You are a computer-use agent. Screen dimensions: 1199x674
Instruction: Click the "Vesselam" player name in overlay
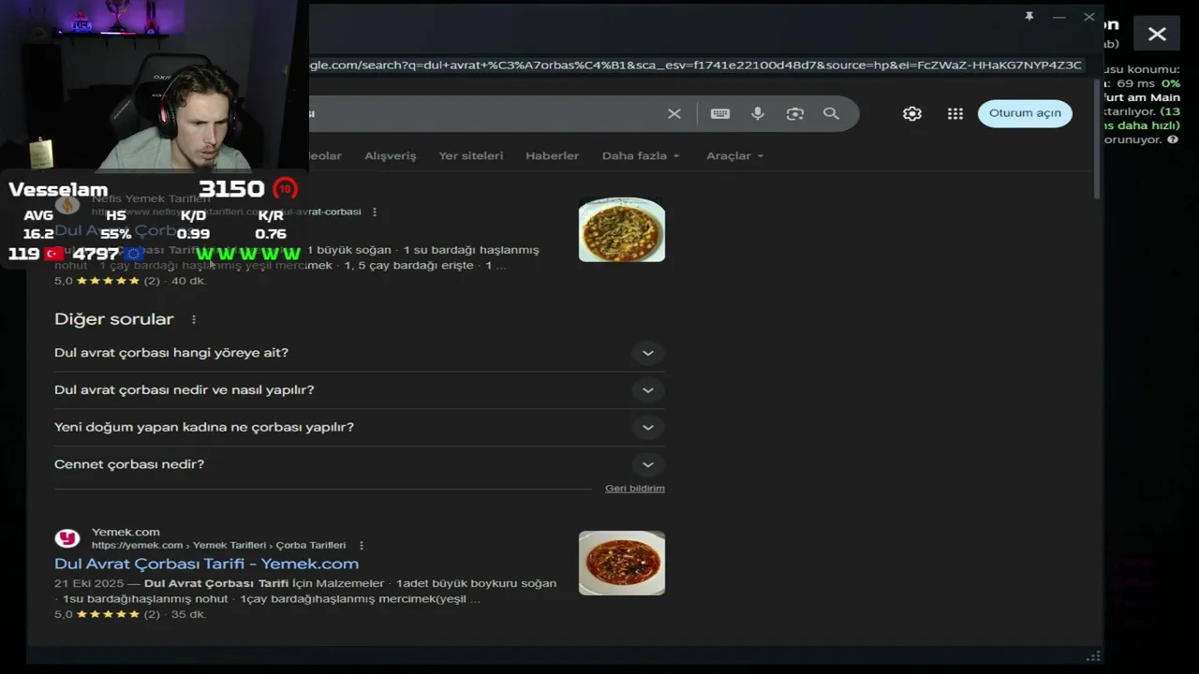[58, 190]
